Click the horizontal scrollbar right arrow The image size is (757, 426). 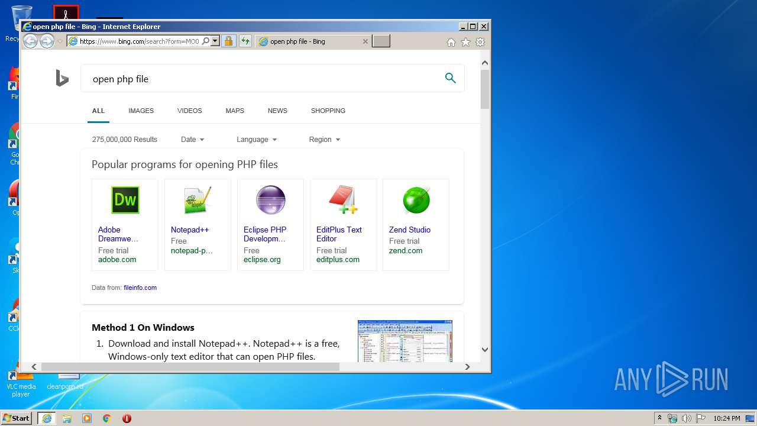coord(467,367)
